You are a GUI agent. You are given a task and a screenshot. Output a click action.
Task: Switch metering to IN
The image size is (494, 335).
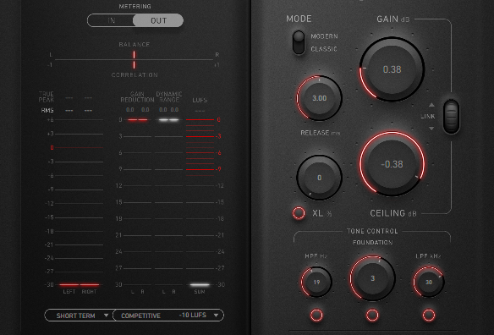tap(111, 21)
